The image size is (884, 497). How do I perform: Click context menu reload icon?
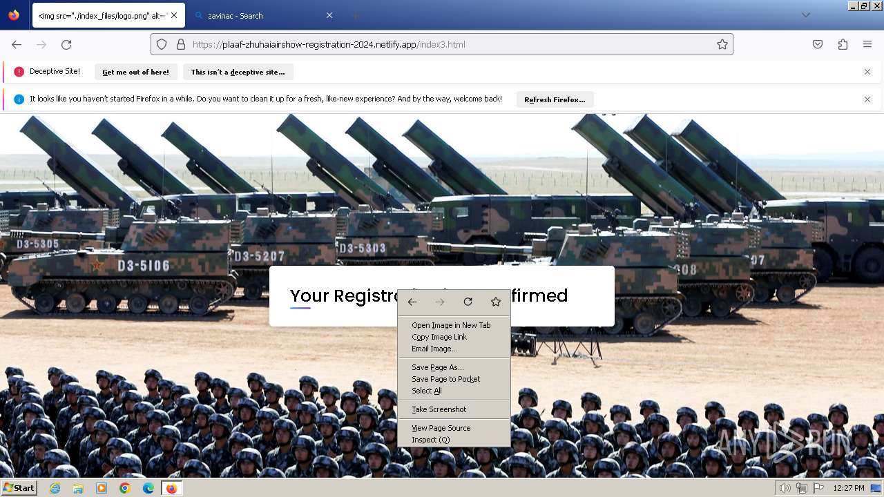(468, 302)
